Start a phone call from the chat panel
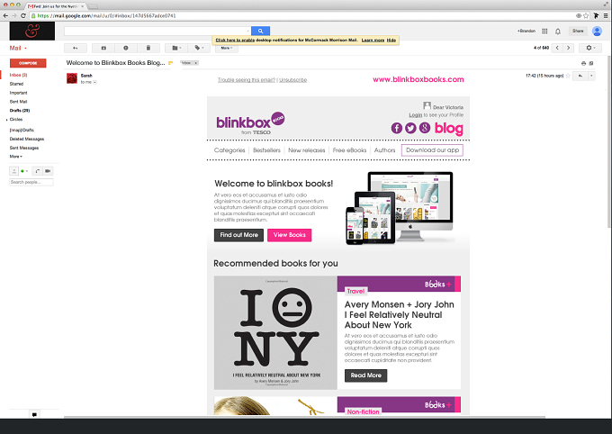Image resolution: width=612 pixels, height=434 pixels. 37,171
